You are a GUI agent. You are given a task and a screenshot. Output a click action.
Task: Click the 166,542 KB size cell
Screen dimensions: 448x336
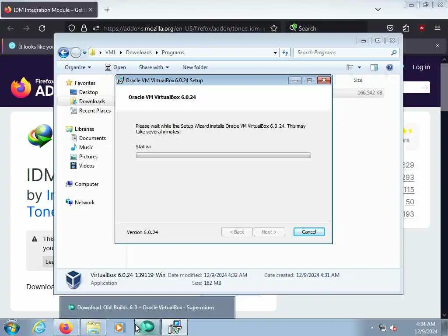(x=370, y=93)
